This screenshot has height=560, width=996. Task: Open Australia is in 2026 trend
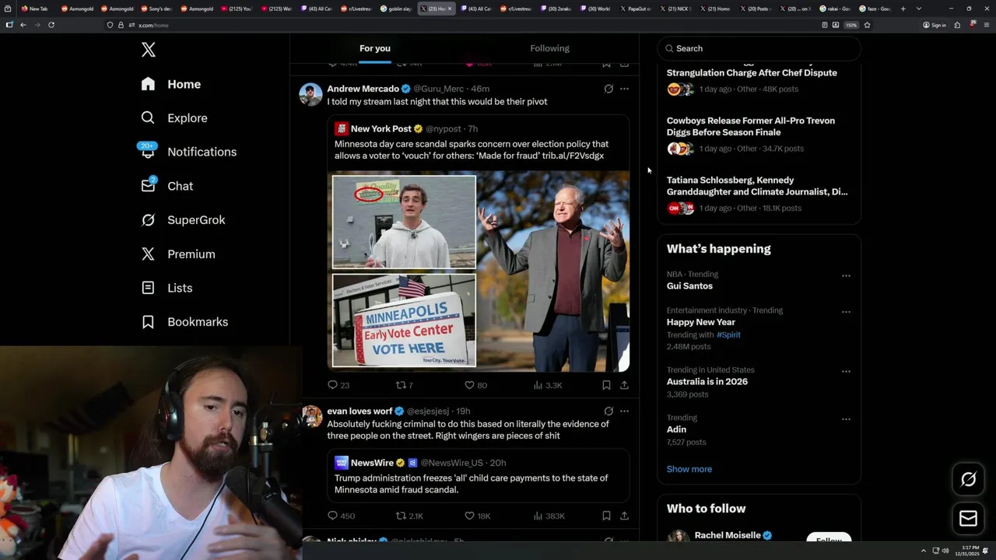(x=707, y=382)
